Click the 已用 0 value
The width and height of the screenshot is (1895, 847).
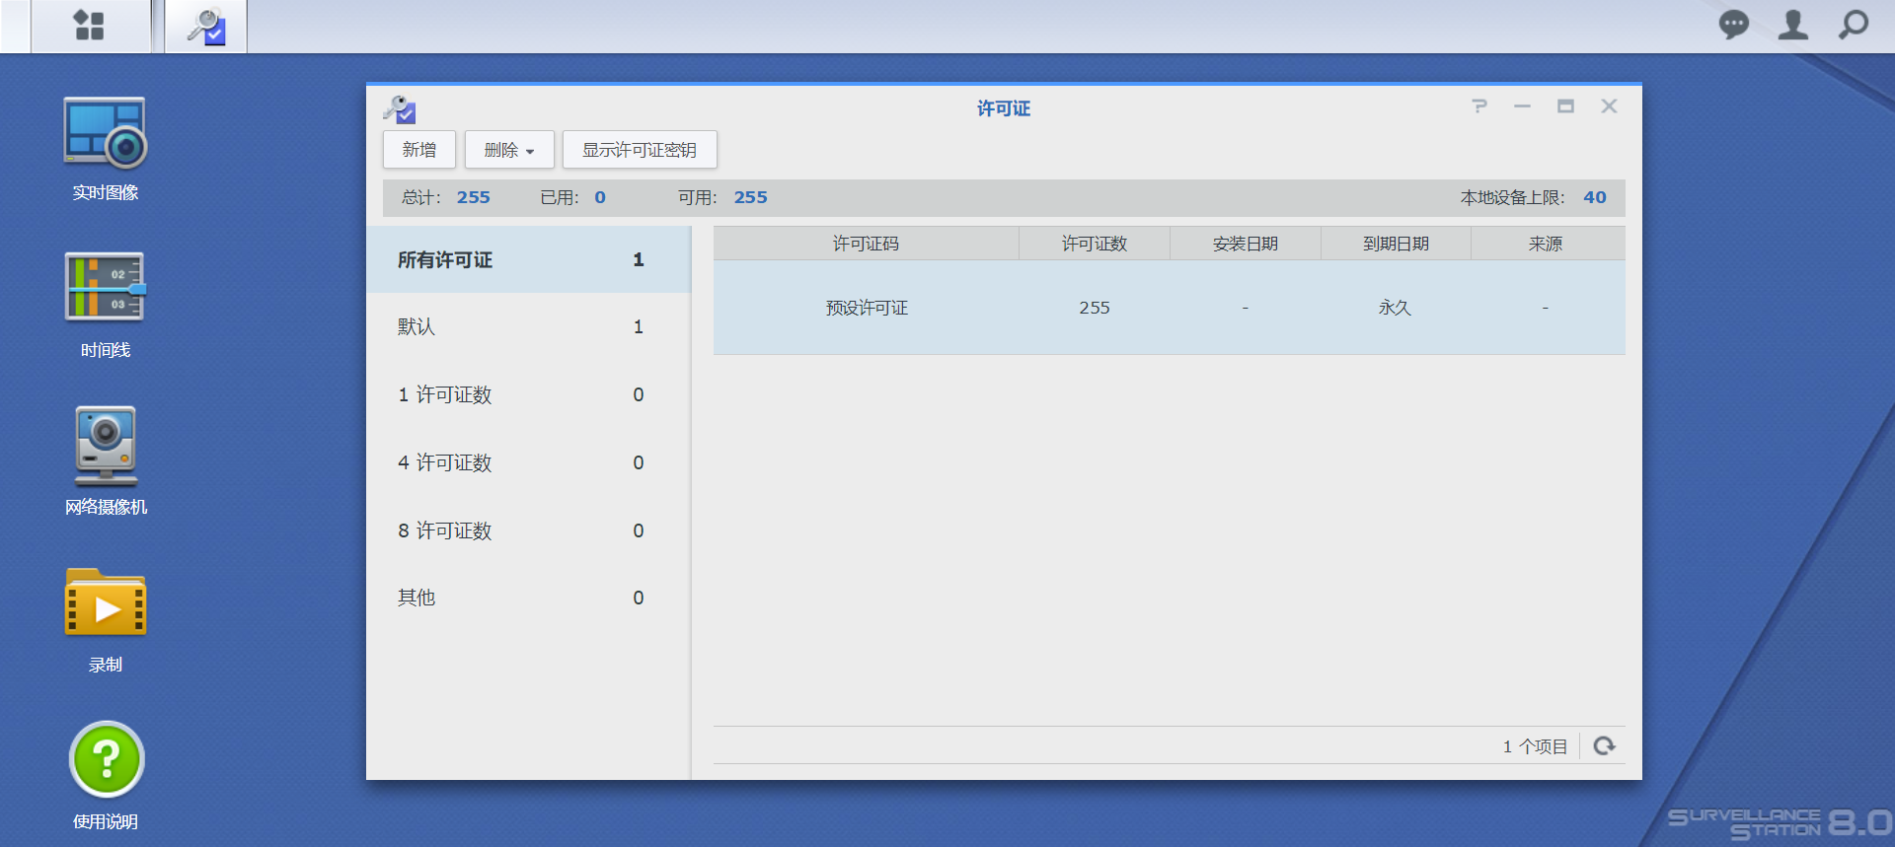click(600, 197)
